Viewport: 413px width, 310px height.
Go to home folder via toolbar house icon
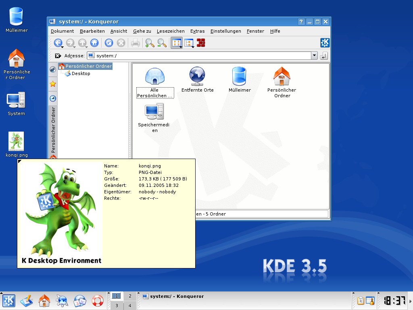(94, 43)
